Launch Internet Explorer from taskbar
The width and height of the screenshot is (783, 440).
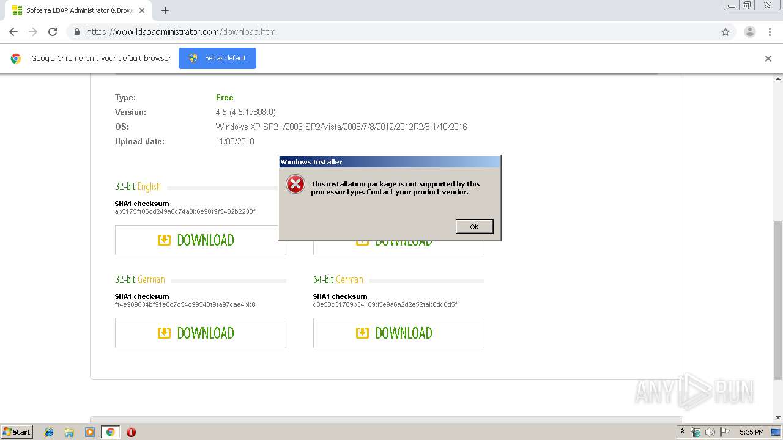click(49, 432)
